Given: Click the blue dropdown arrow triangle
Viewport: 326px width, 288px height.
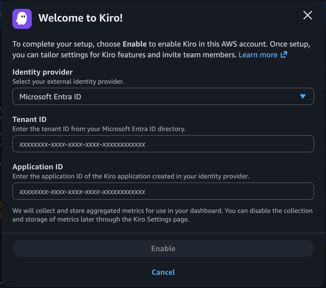Looking at the screenshot, I should point(303,96).
